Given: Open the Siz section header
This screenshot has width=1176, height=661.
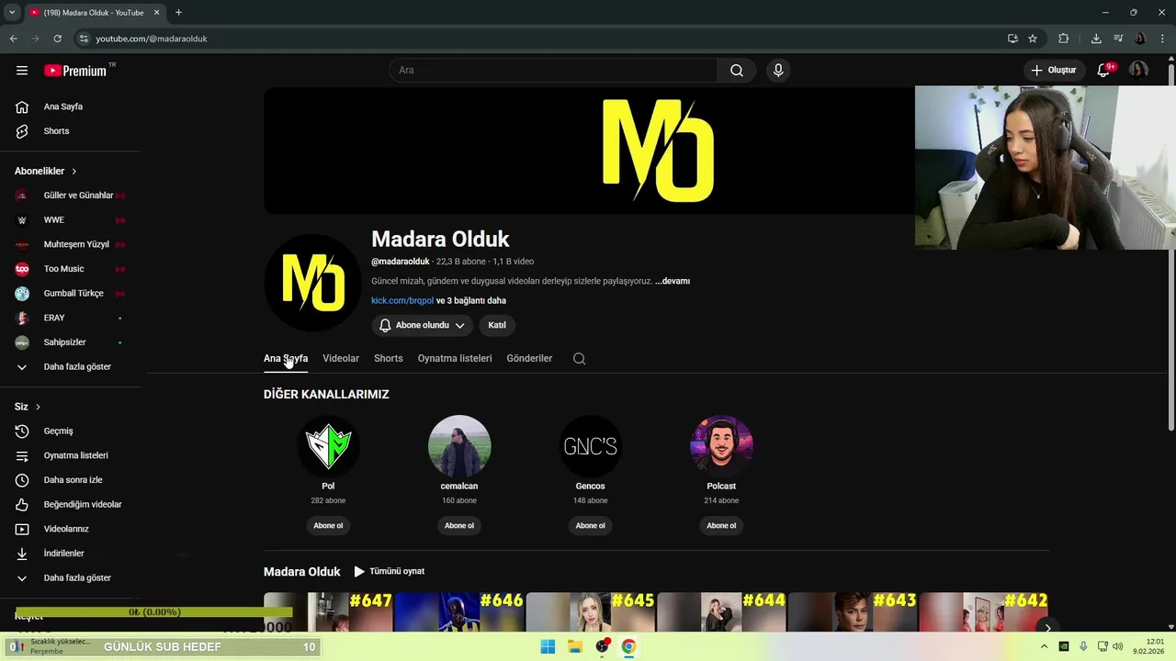Looking at the screenshot, I should (x=28, y=407).
